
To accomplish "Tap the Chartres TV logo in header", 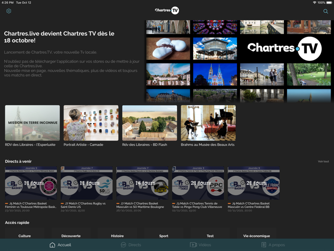I will 167,10.
